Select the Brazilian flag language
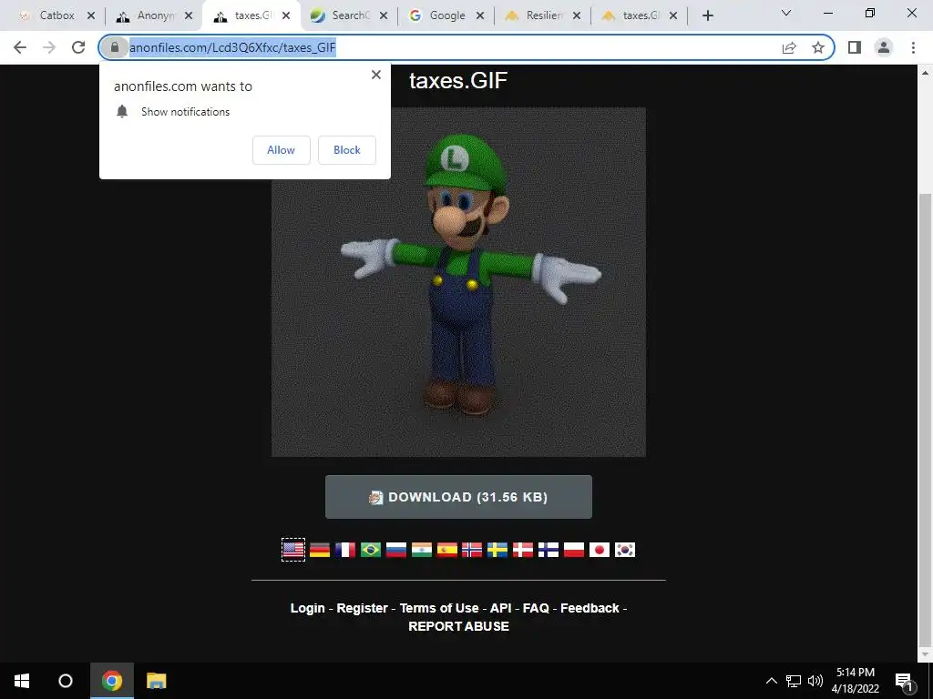This screenshot has width=933, height=699. (x=371, y=550)
